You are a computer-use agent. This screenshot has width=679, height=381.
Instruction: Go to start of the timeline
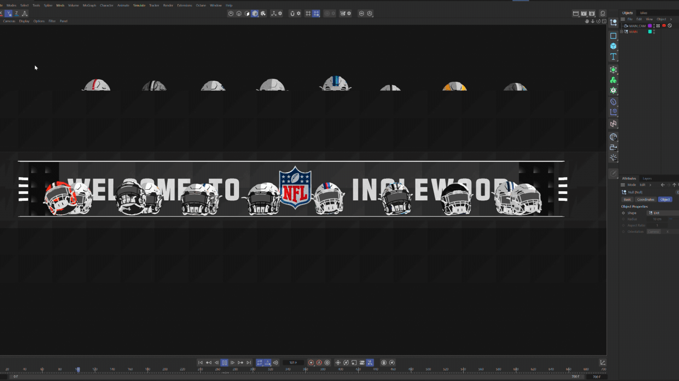200,363
